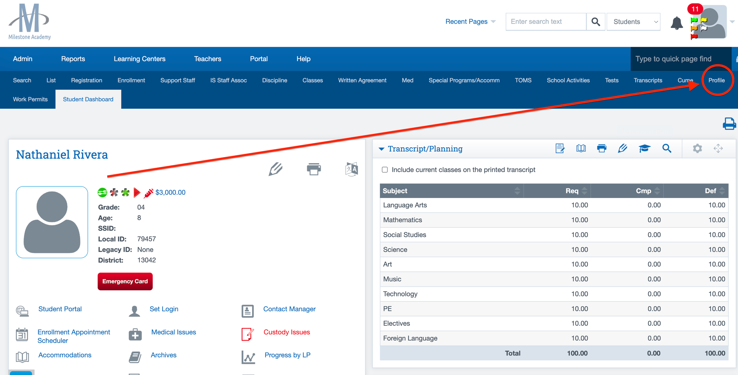Open the Admin menu
This screenshot has width=738, height=375.
(x=23, y=59)
